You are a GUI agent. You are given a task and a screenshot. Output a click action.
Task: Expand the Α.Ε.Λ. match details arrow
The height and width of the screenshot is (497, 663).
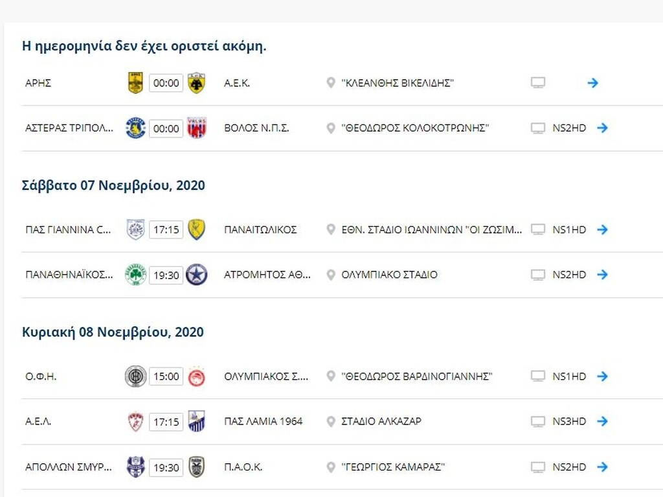click(x=602, y=421)
